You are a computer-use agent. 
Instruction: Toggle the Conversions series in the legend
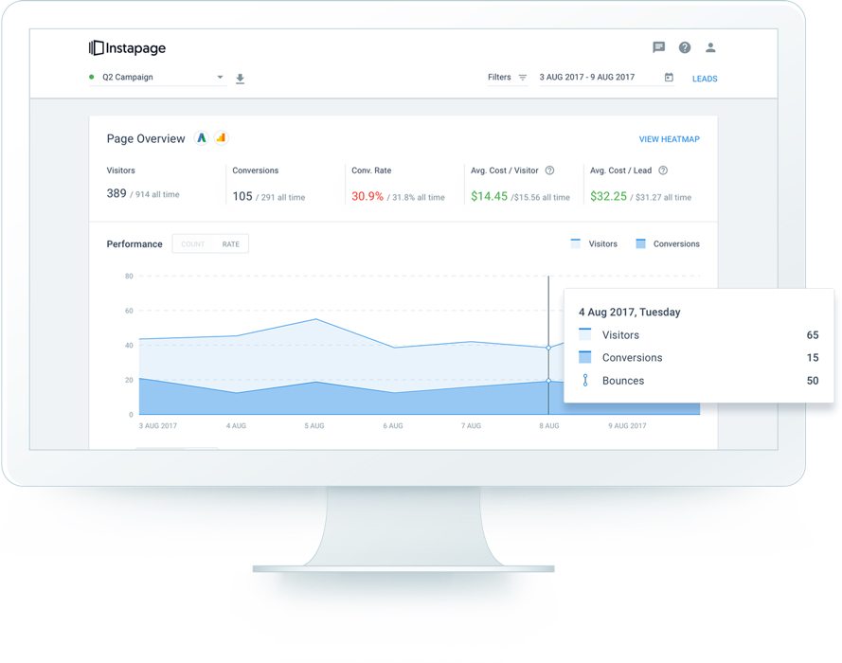[666, 243]
